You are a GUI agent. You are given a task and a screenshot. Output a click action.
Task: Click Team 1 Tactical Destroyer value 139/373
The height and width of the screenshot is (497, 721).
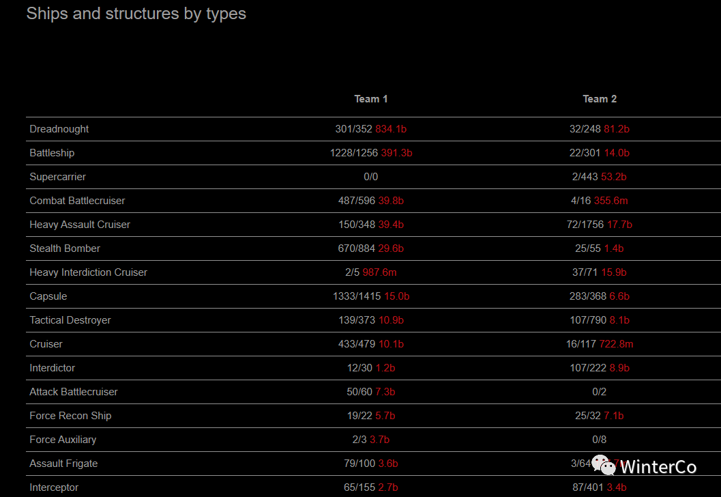(x=356, y=320)
